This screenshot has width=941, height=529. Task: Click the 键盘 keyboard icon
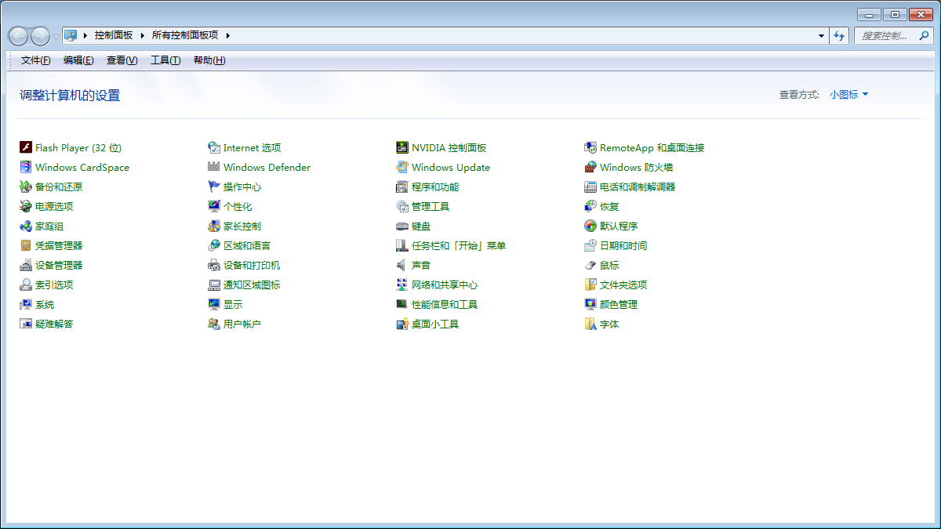pyautogui.click(x=402, y=226)
